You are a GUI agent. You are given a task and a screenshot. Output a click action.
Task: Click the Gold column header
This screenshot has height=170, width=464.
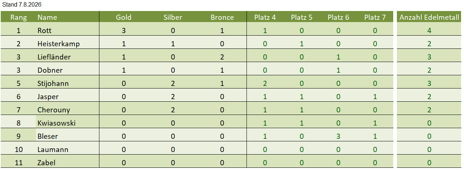(124, 17)
